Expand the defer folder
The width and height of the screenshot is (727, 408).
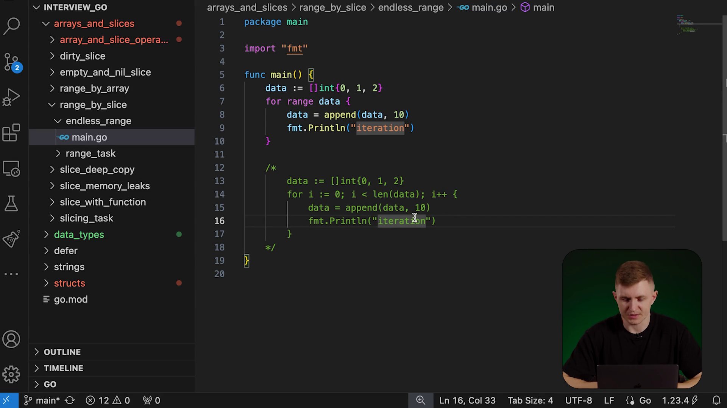tap(46, 251)
